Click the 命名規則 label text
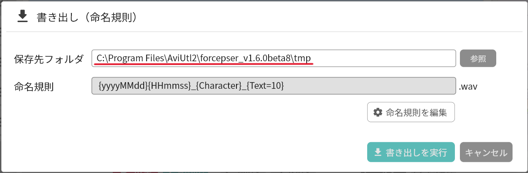The width and height of the screenshot is (528, 173). pyautogui.click(x=34, y=87)
